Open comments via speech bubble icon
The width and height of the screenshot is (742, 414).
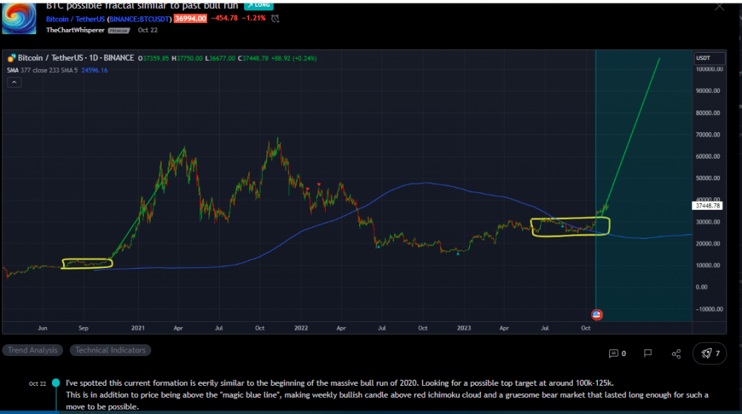pyautogui.click(x=613, y=354)
